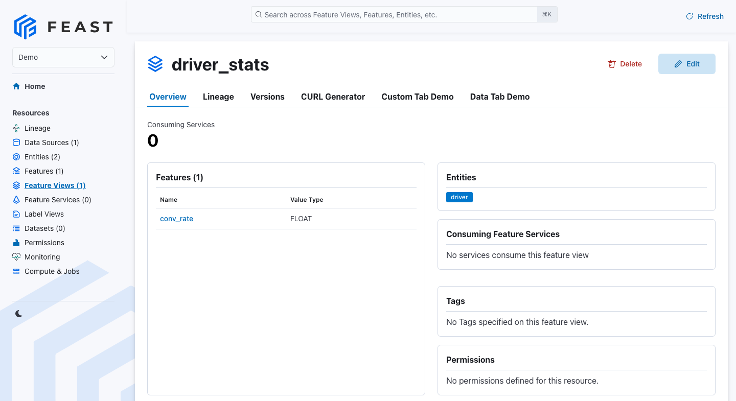Image resolution: width=736 pixels, height=401 pixels.
Task: Click the FLOAT value type cell
Action: (301, 219)
